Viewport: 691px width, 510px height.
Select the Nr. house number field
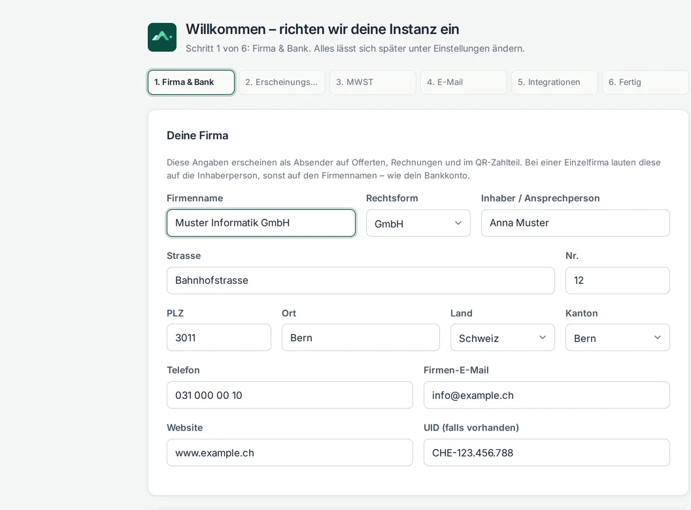pyautogui.click(x=617, y=280)
